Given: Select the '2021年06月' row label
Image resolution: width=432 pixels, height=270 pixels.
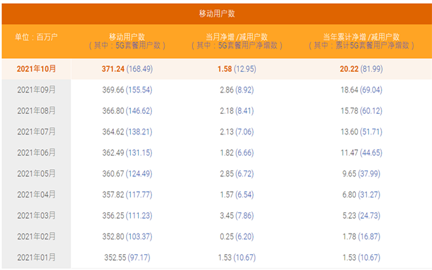Looking at the screenshot, I should click(36, 153).
